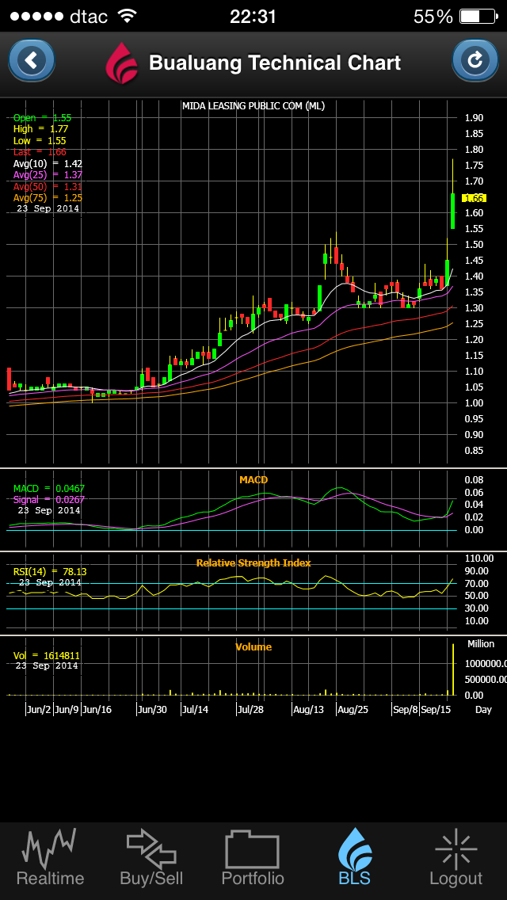Open the Portfolio tab
The image size is (507, 900).
pyautogui.click(x=253, y=857)
